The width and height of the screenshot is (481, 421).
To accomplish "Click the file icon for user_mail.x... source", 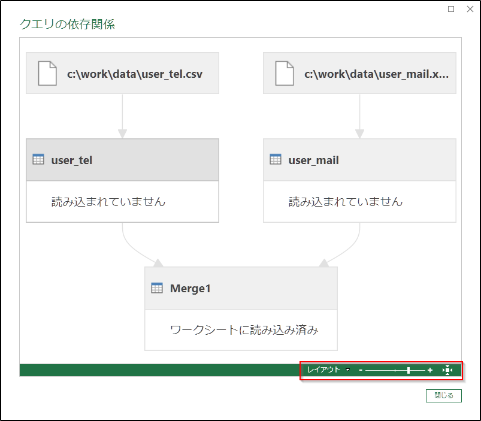I will [284, 73].
